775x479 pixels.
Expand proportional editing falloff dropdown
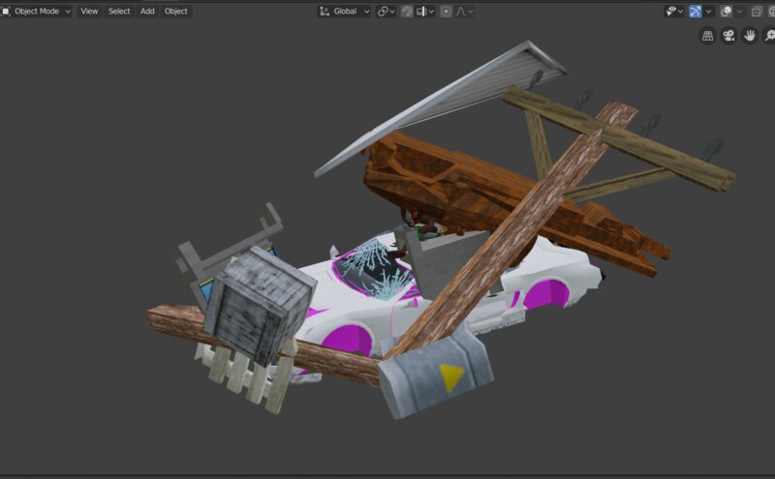tap(465, 12)
